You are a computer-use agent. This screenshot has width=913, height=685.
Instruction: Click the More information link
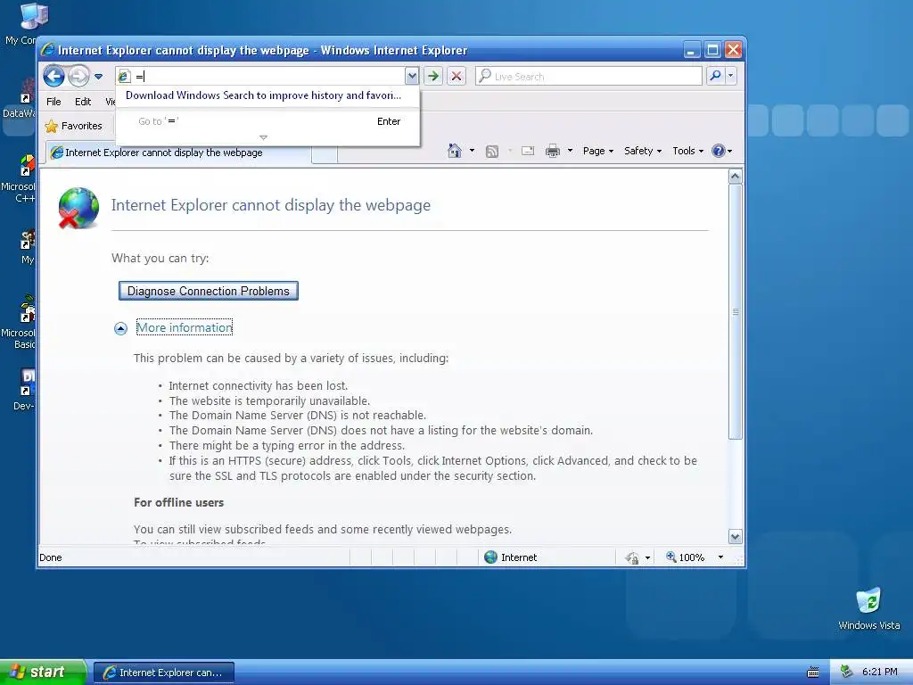click(x=184, y=327)
